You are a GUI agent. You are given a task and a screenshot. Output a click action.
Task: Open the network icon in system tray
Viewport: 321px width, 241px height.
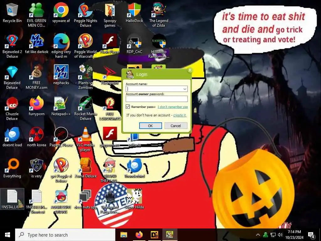pos(273,235)
